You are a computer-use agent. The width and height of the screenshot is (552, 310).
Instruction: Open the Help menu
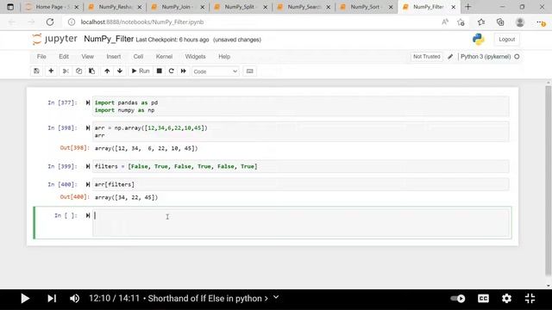(x=224, y=57)
